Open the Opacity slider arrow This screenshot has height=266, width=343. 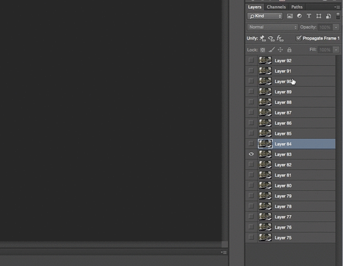pos(336,27)
